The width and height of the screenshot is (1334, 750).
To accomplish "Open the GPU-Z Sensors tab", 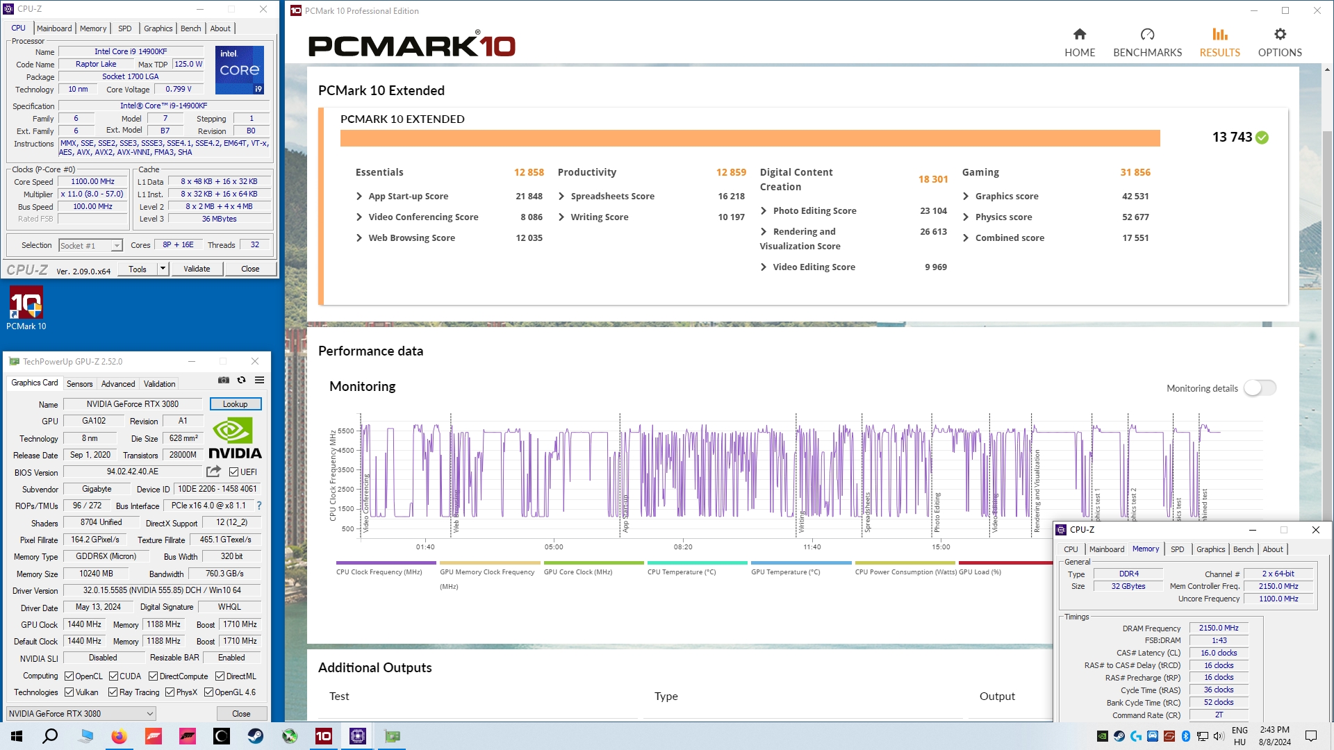I will (x=80, y=384).
